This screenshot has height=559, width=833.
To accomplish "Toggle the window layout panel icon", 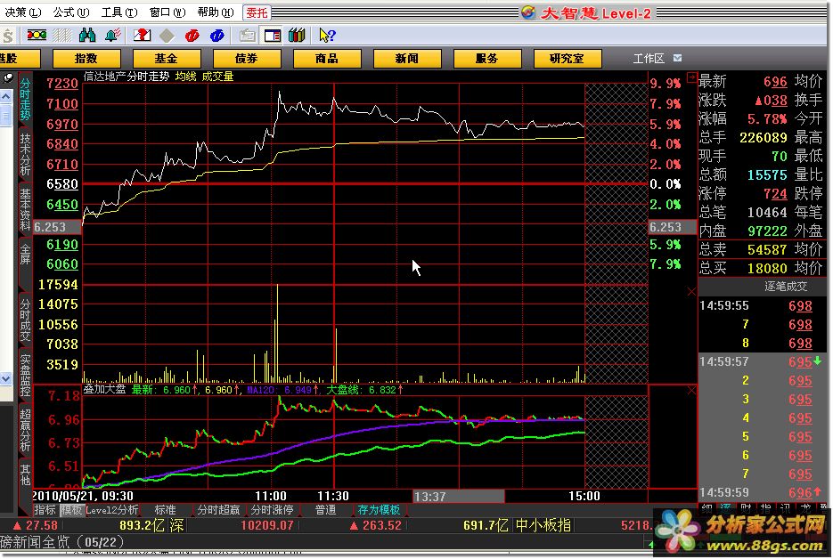I will [273, 36].
